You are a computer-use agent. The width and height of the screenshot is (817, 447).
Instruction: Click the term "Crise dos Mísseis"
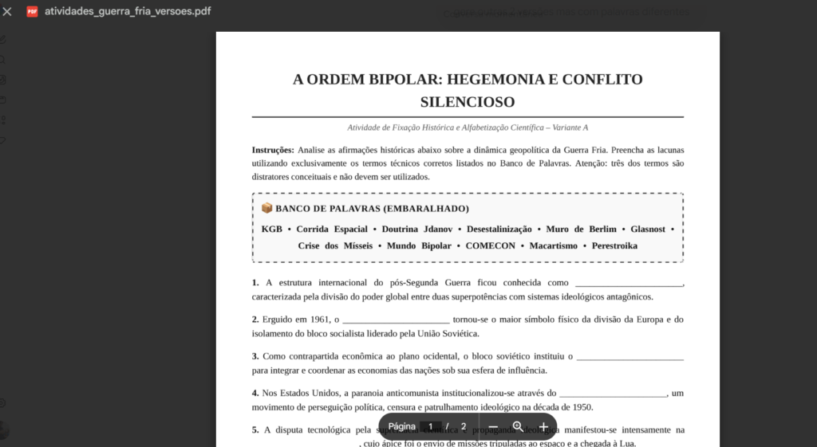pyautogui.click(x=335, y=245)
